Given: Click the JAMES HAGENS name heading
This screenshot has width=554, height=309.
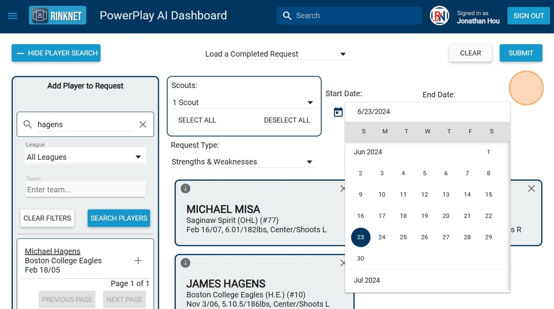Looking at the screenshot, I should pyautogui.click(x=226, y=284).
